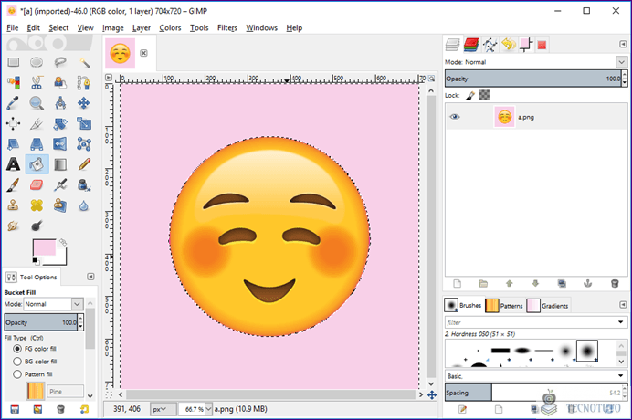Open the Windows menu
The height and width of the screenshot is (420, 632).
tap(261, 27)
